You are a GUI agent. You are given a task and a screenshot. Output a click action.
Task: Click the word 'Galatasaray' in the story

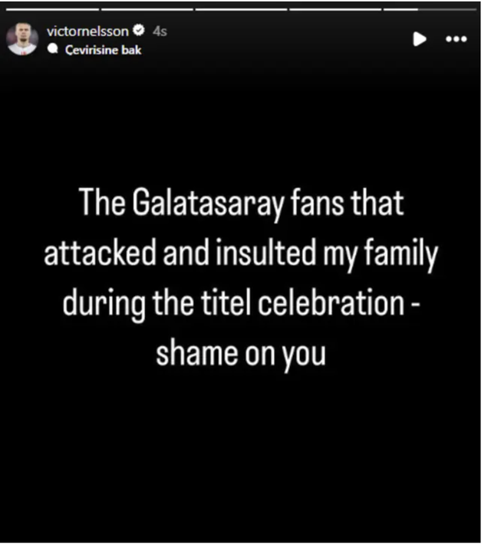(x=208, y=203)
